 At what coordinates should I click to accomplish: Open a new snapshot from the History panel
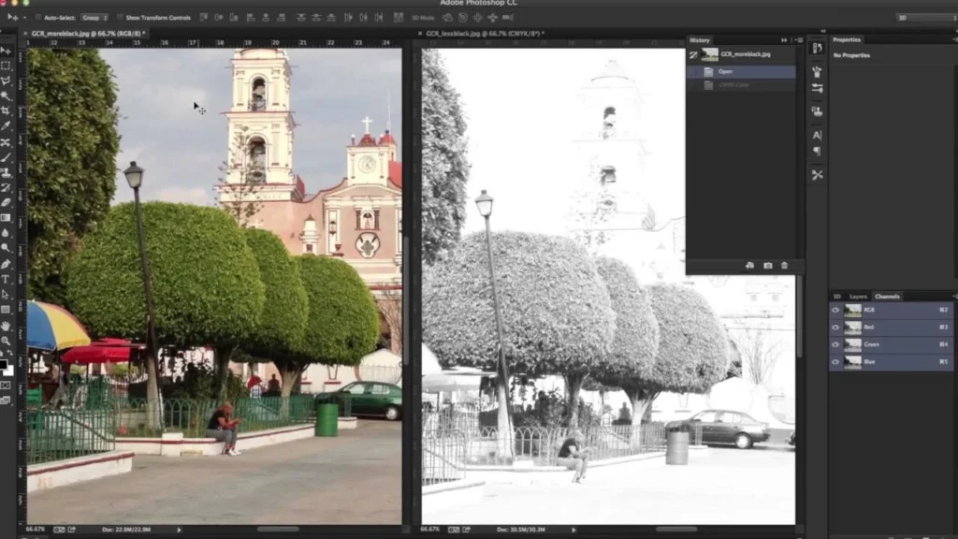point(767,266)
